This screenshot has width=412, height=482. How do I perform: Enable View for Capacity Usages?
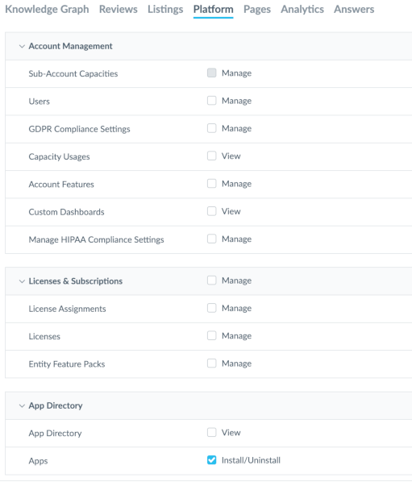tap(211, 156)
